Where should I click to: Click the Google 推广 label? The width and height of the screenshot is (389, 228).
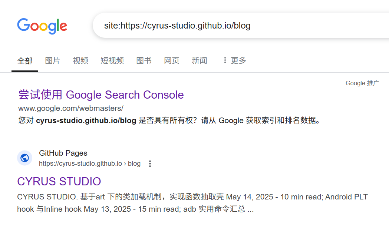[362, 83]
